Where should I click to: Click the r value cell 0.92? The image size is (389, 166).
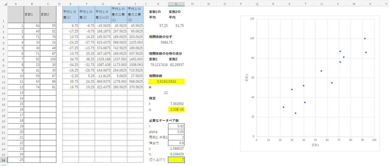(x=176, y=126)
